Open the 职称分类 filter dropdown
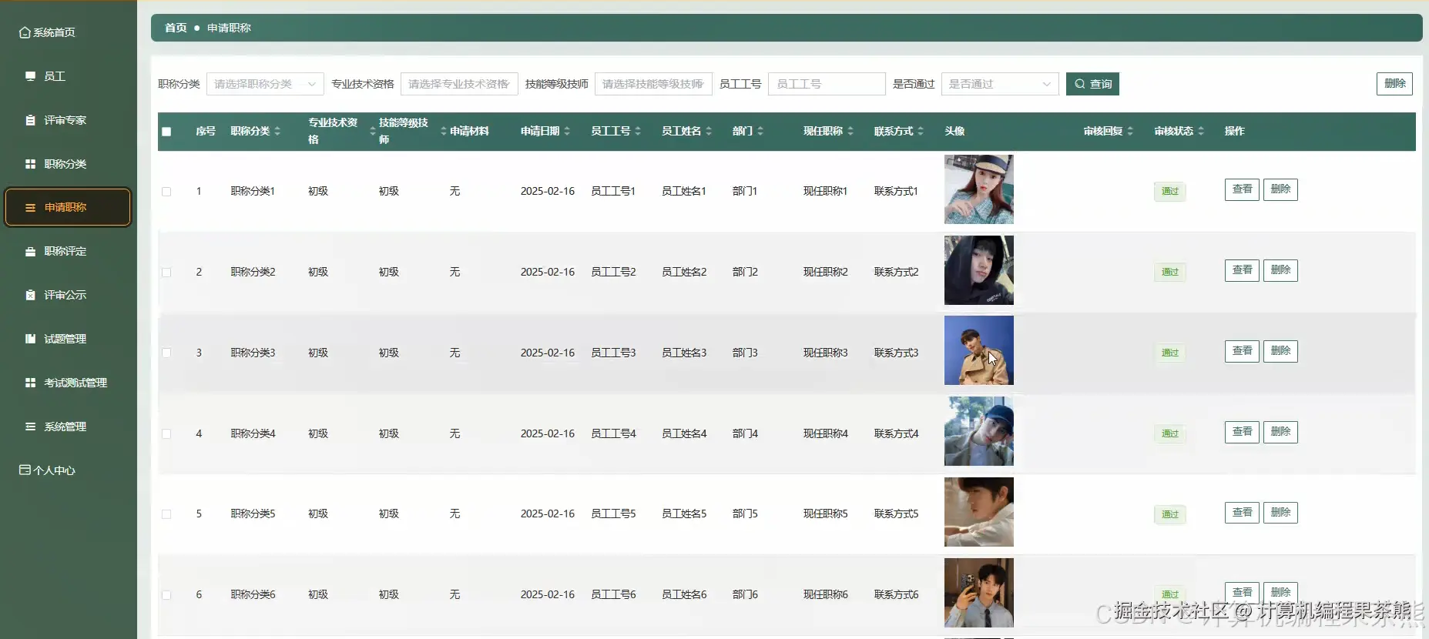This screenshot has height=639, width=1429. point(265,84)
